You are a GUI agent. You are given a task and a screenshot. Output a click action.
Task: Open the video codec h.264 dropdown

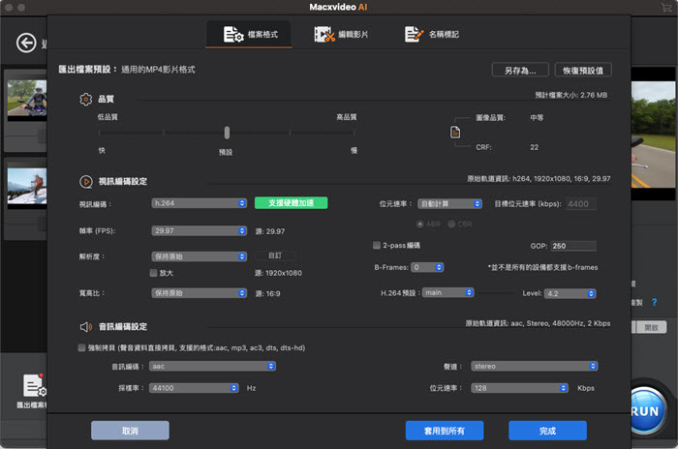point(199,203)
